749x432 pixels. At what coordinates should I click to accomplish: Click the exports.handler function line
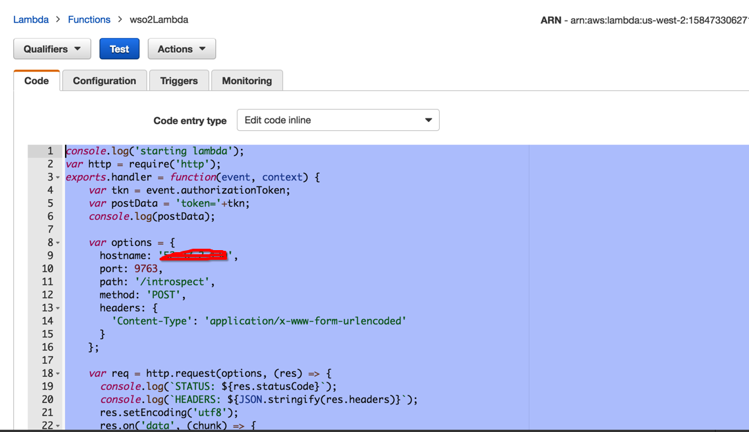pyautogui.click(x=193, y=177)
